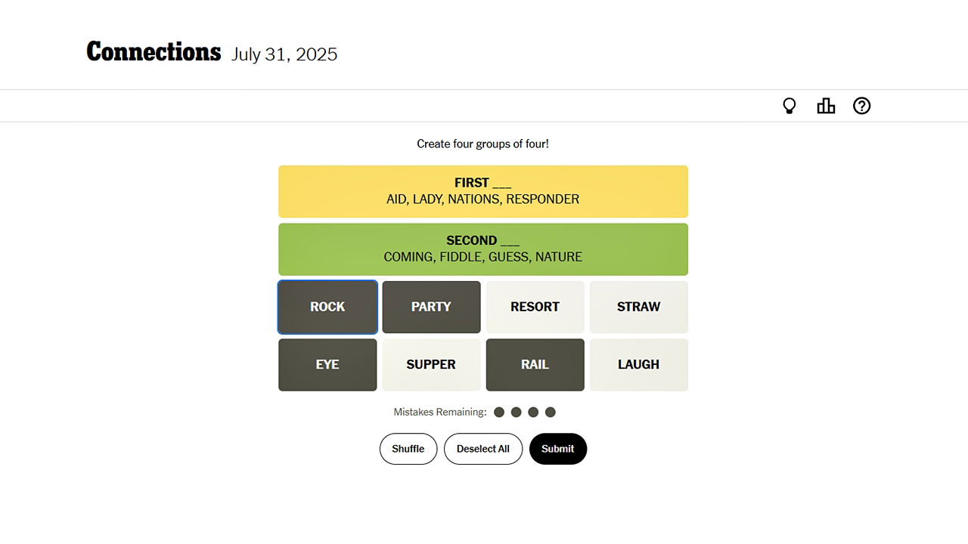Screen dimensions: 968x544
Task: View stats via the bar chart icon
Action: [825, 106]
